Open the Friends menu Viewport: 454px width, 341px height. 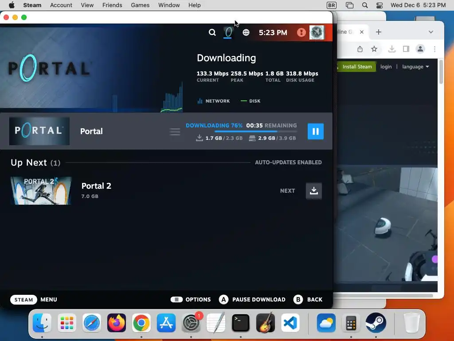(x=112, y=5)
